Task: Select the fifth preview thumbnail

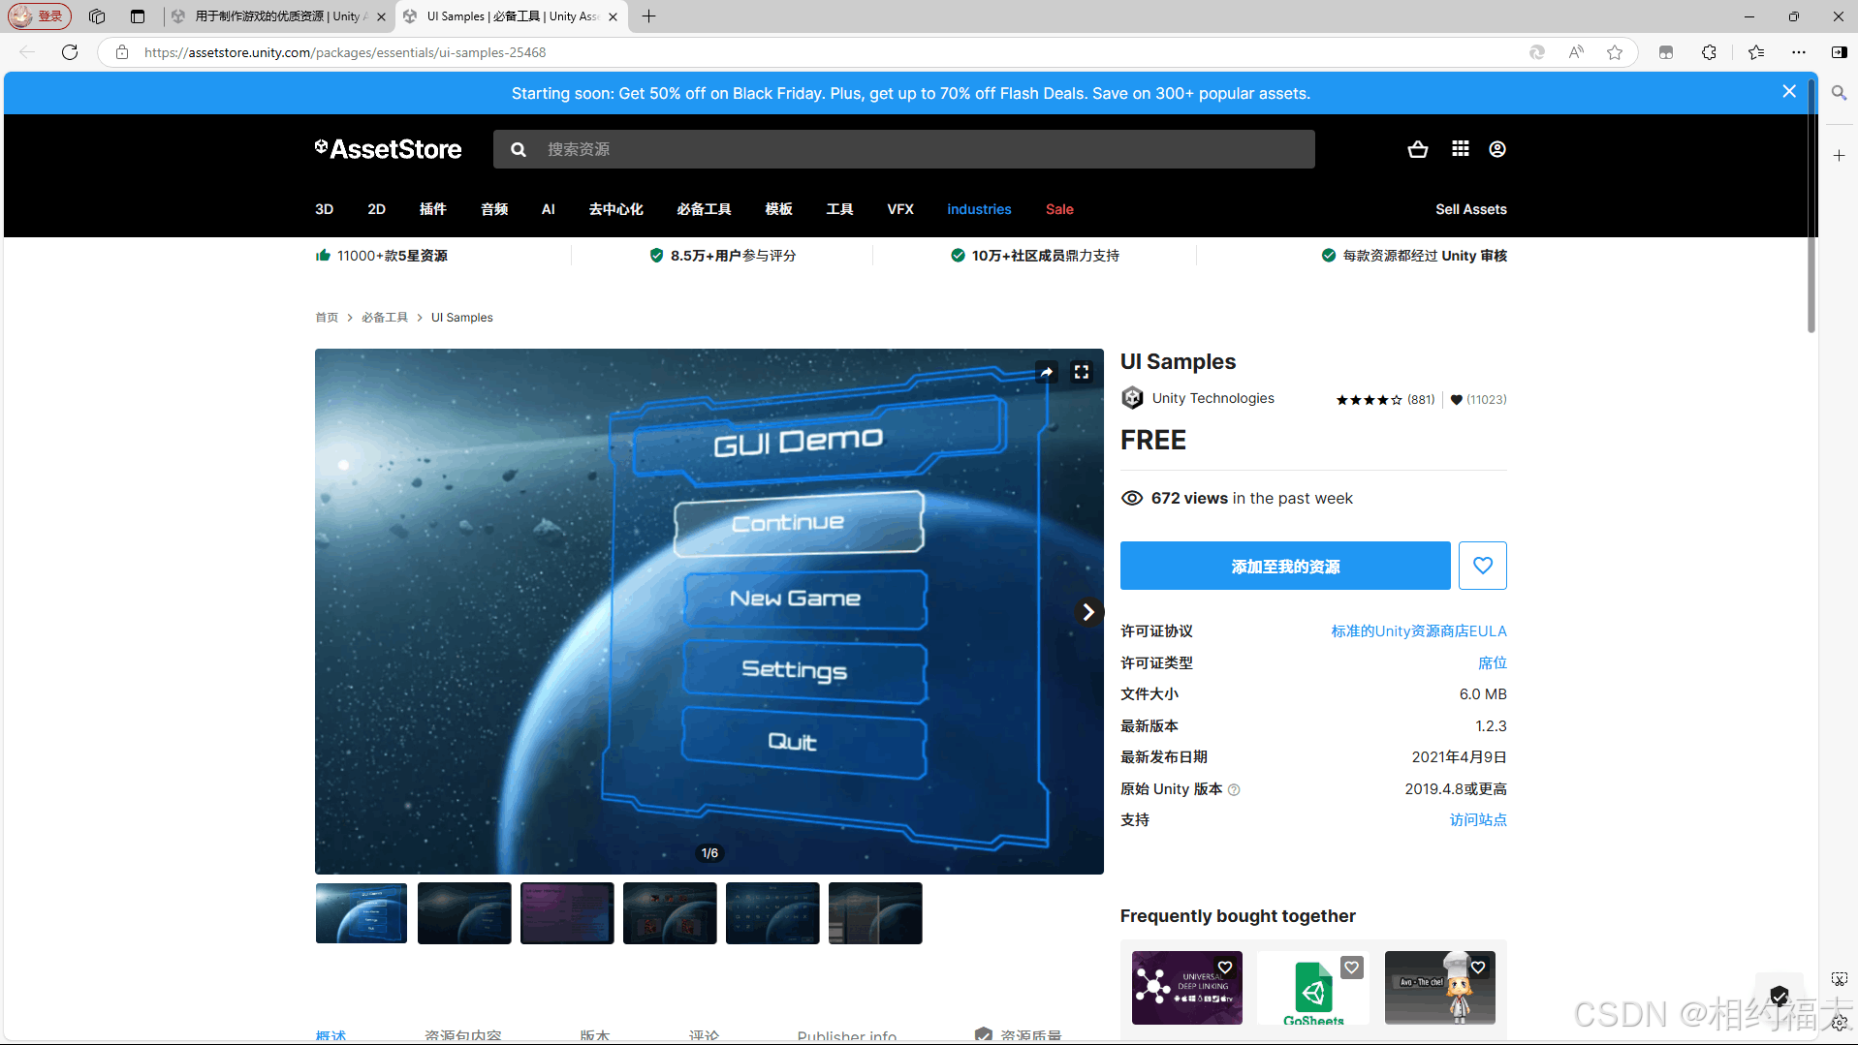Action: tap(772, 912)
